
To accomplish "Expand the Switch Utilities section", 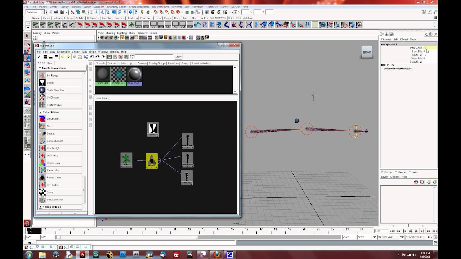I will (40, 207).
